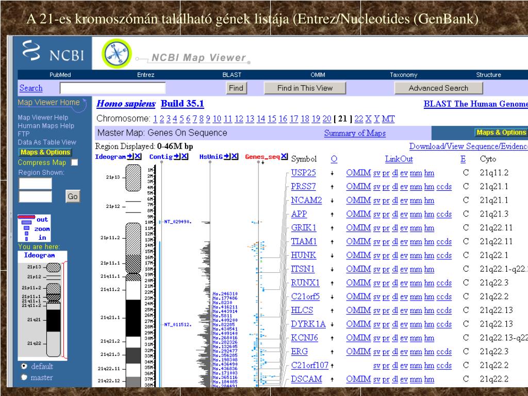Open the PubMed tab

[60, 75]
